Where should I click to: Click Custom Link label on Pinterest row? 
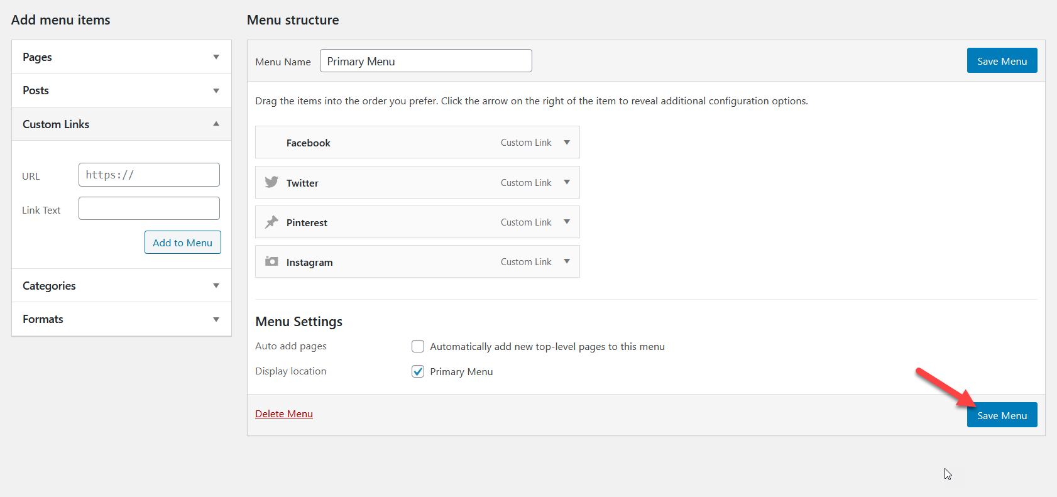point(526,222)
